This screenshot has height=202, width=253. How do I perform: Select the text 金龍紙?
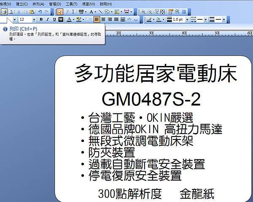coord(197,194)
